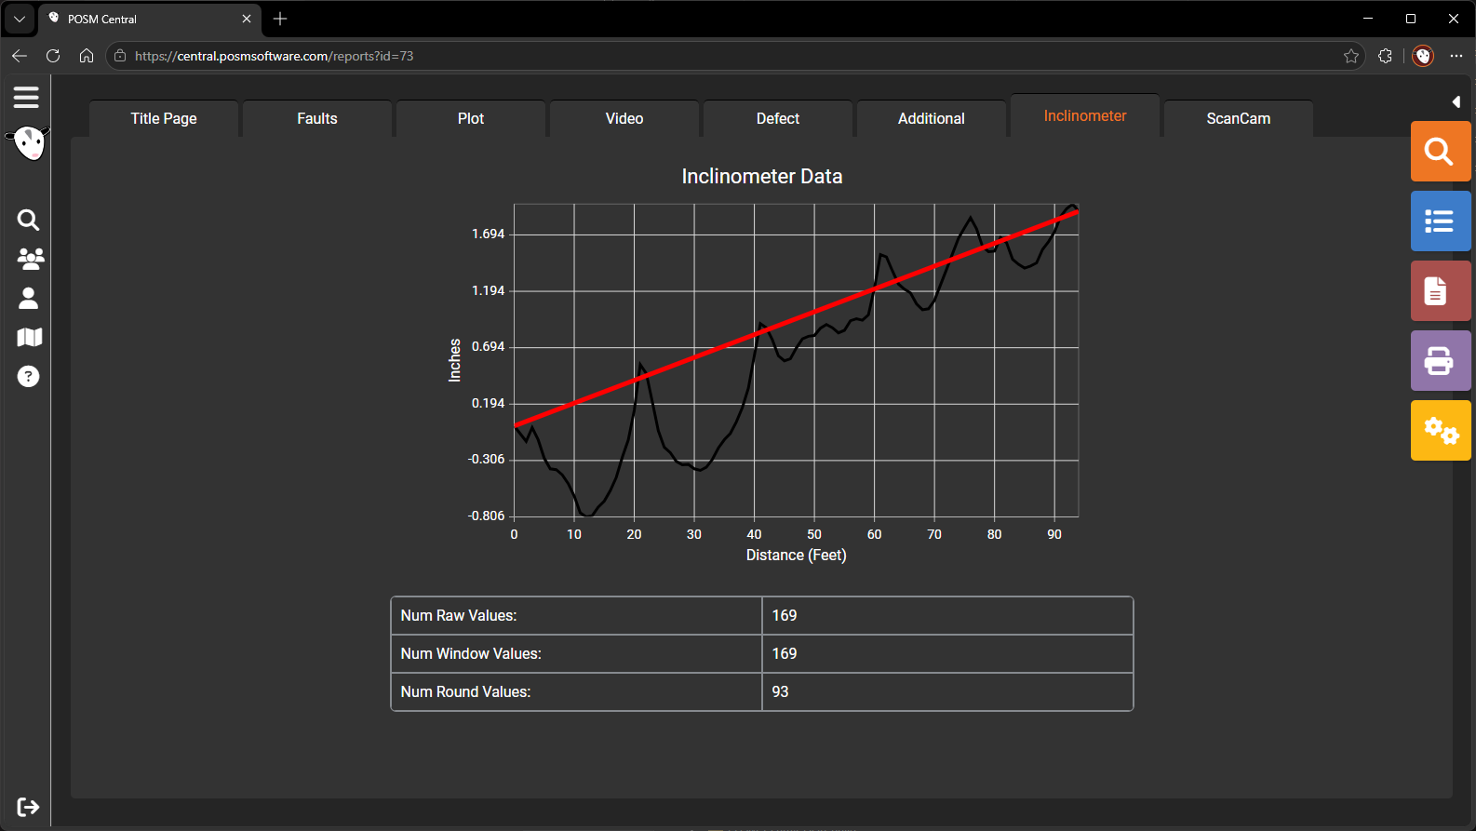Screen dimensions: 1476x831
Task: Collapse the right side panel arrow
Action: click(1456, 101)
